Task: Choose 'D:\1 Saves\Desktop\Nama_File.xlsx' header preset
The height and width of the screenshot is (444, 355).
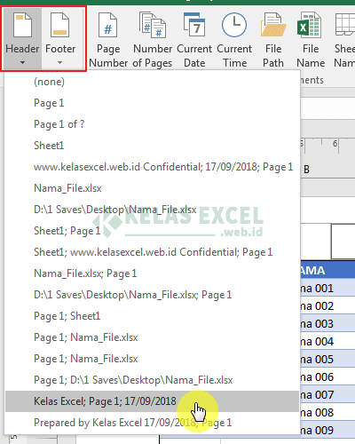Action: tap(153, 210)
